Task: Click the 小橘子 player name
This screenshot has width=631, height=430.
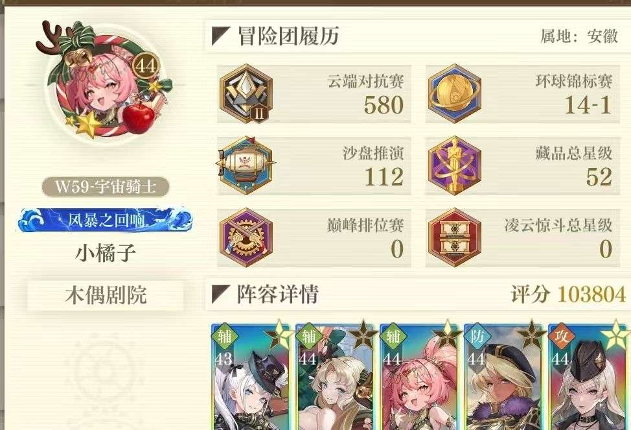Action: click(106, 253)
